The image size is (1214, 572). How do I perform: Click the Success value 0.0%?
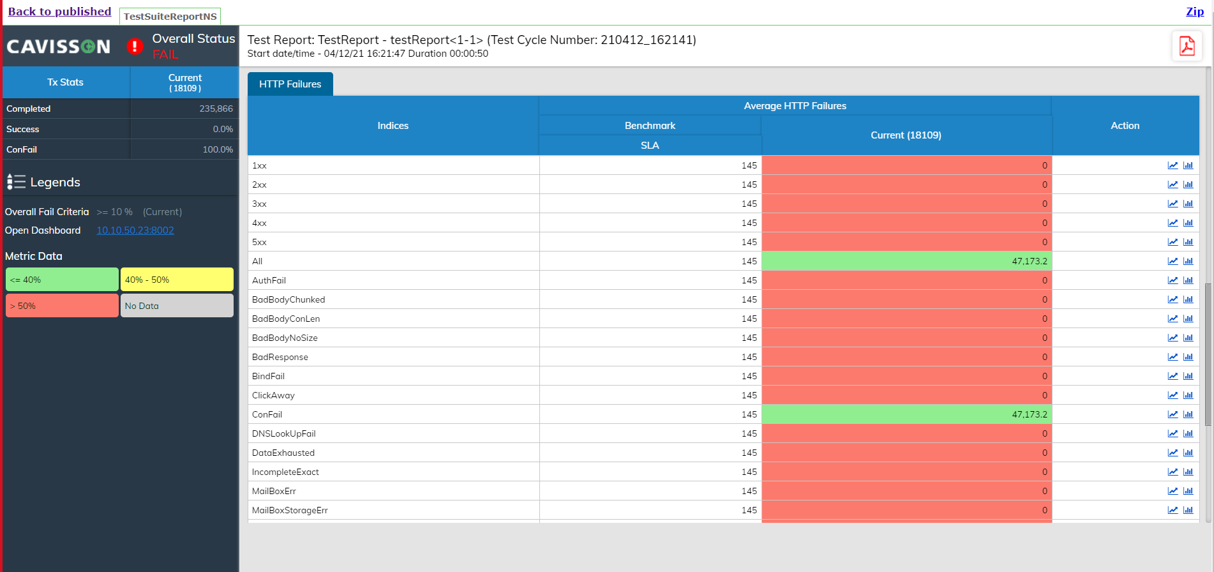coord(223,129)
